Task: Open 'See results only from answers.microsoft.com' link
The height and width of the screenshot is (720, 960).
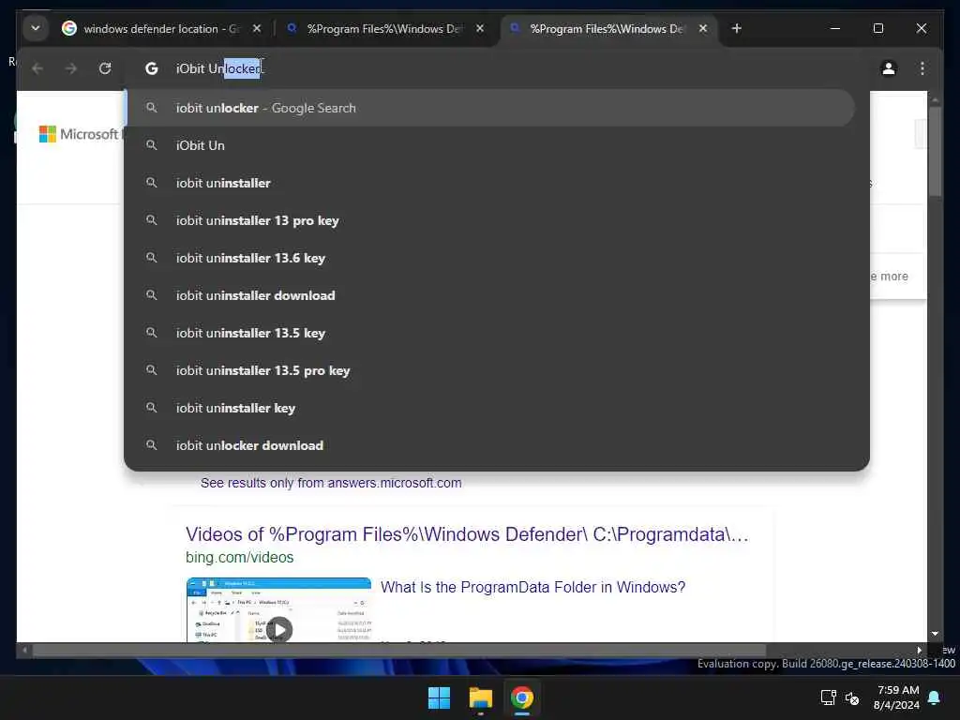Action: 331,483
